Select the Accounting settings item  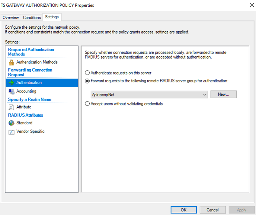pyautogui.click(x=26, y=91)
